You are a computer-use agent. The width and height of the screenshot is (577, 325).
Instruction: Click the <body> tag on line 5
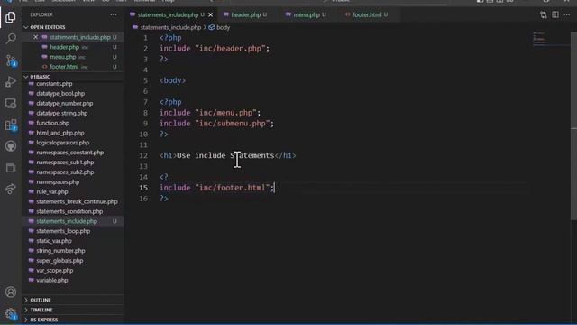172,80
